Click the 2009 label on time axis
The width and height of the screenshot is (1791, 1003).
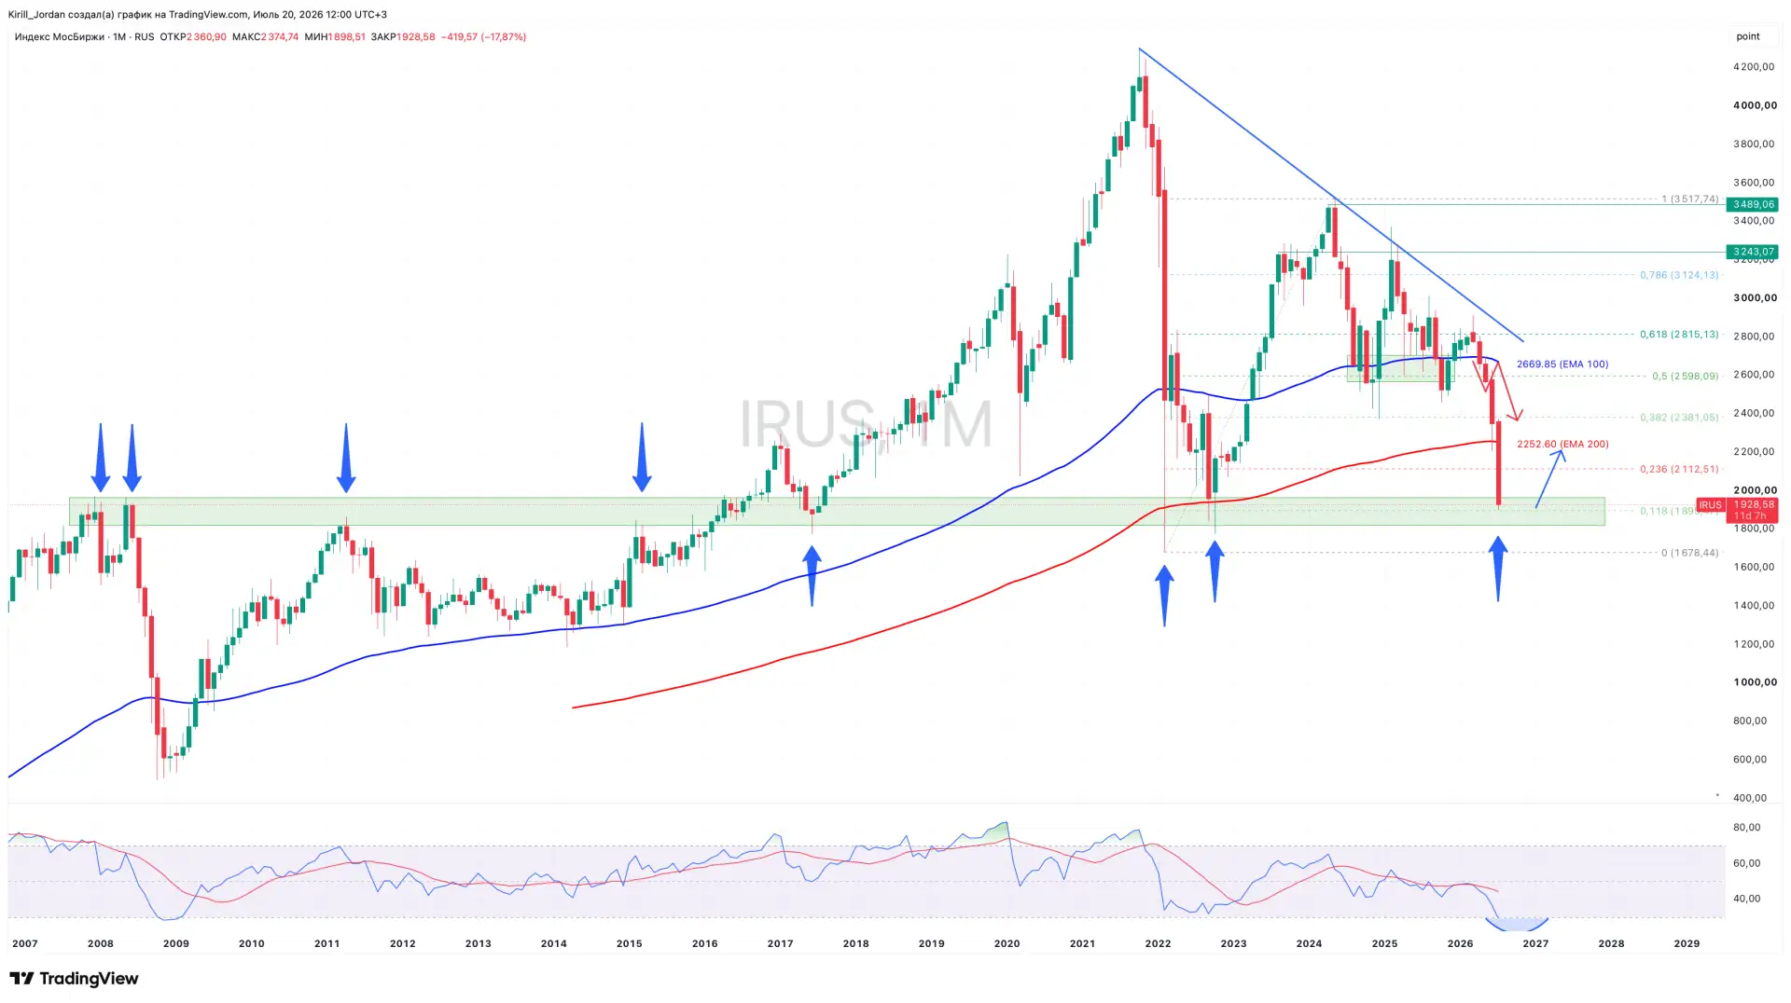pyautogui.click(x=176, y=943)
